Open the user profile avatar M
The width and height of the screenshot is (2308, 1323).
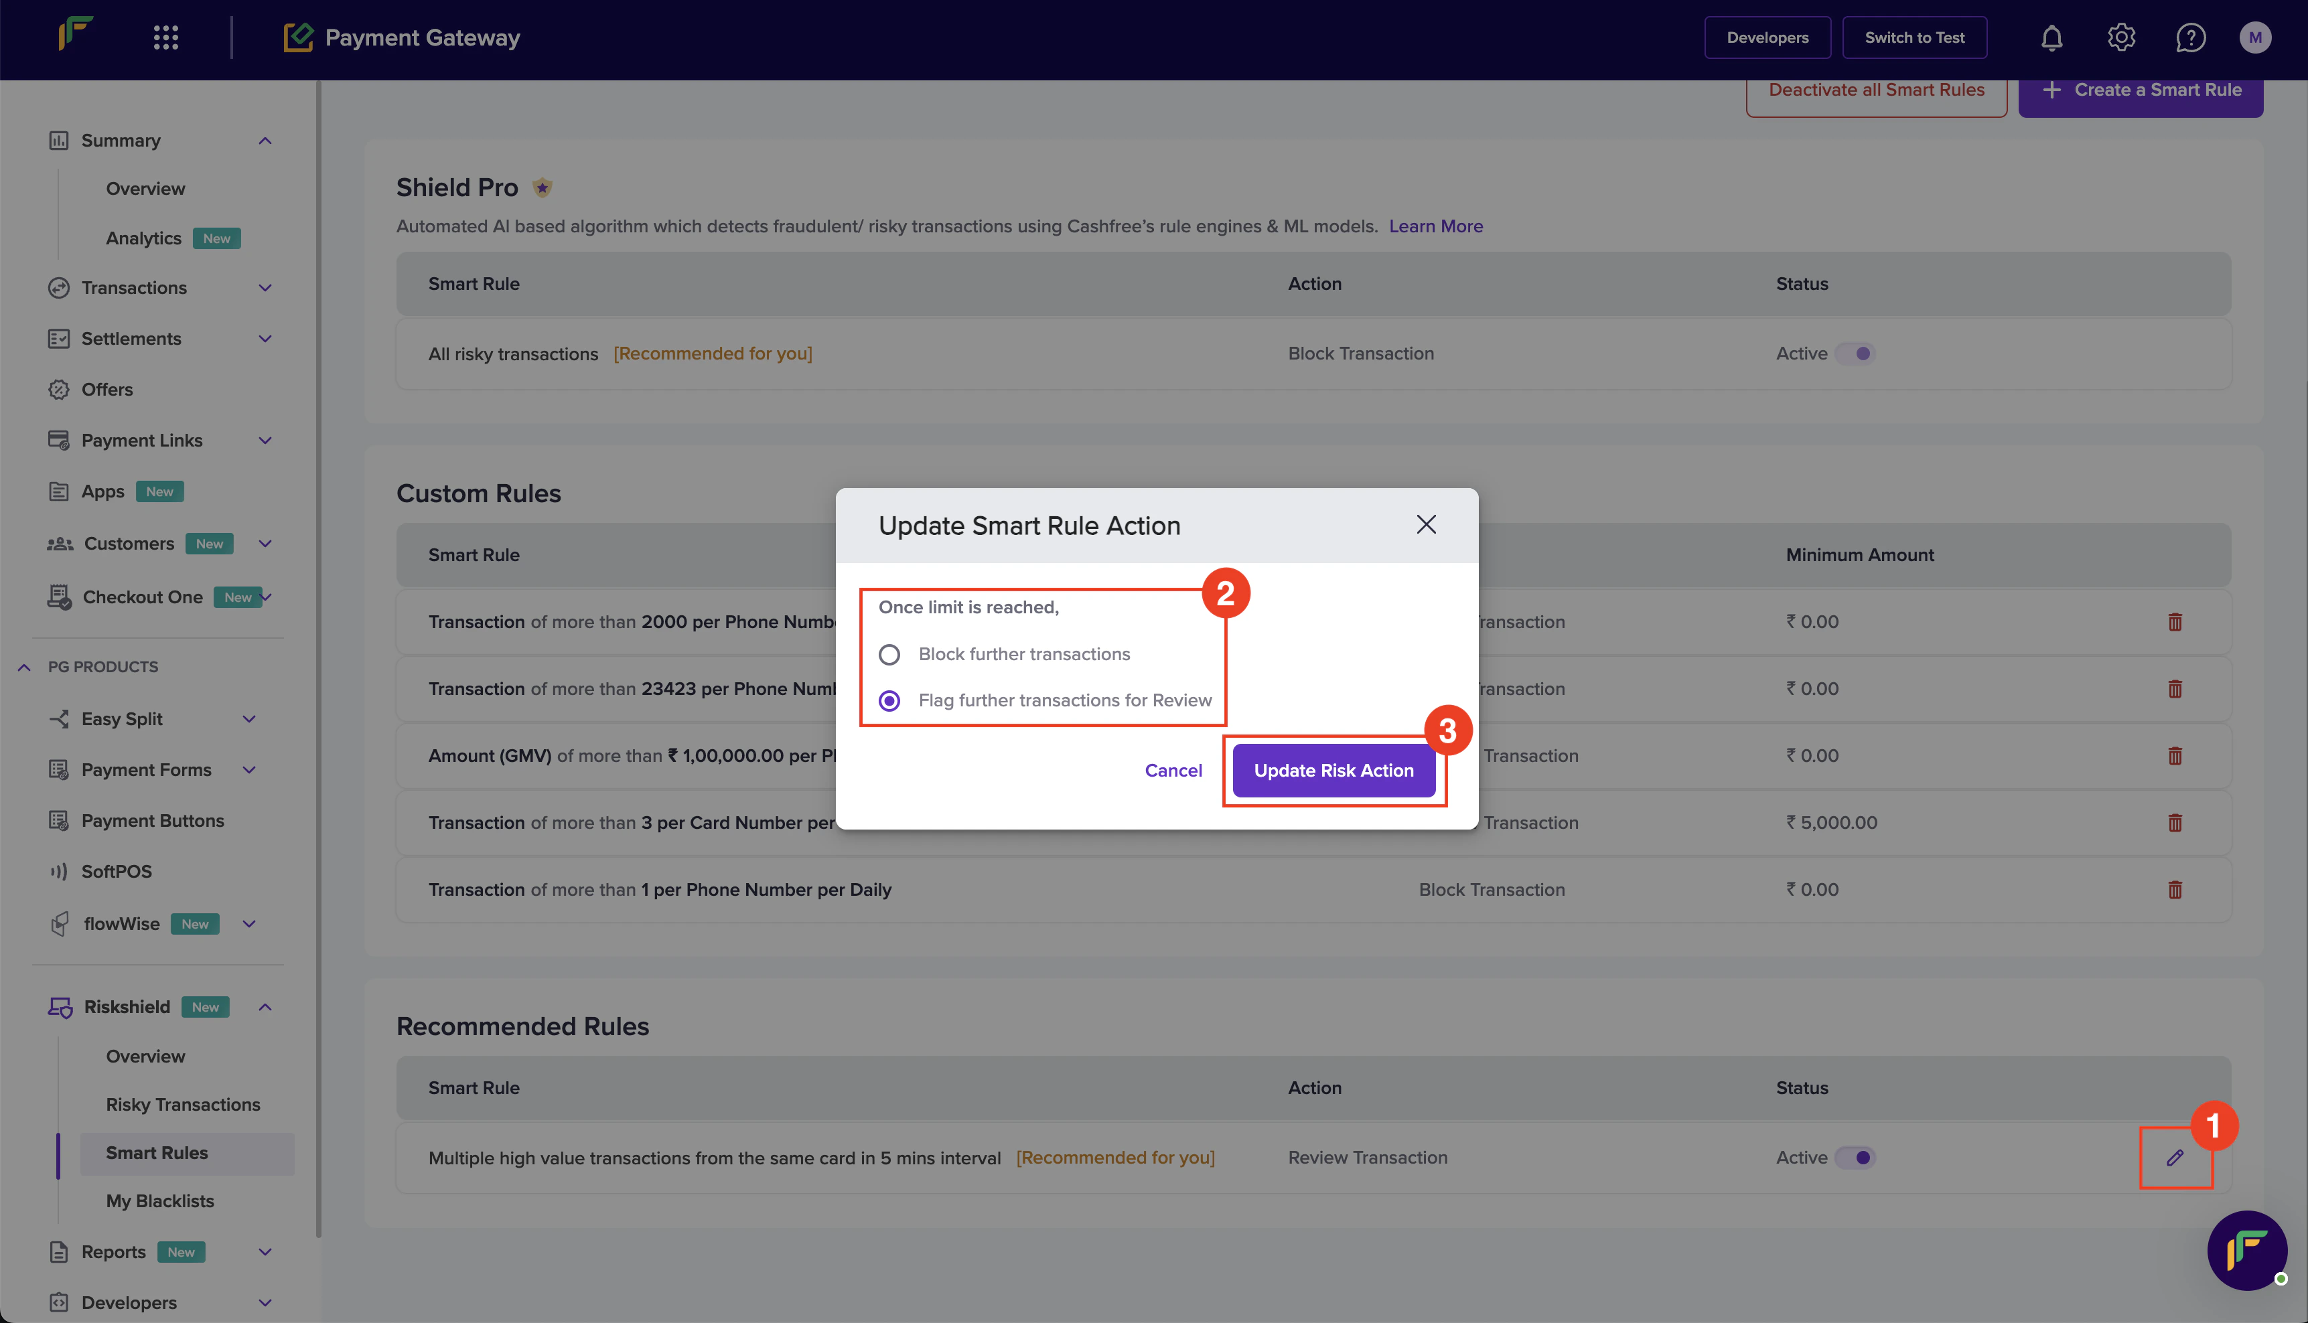(2254, 37)
